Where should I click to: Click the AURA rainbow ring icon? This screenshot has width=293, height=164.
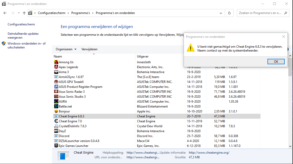56,101
